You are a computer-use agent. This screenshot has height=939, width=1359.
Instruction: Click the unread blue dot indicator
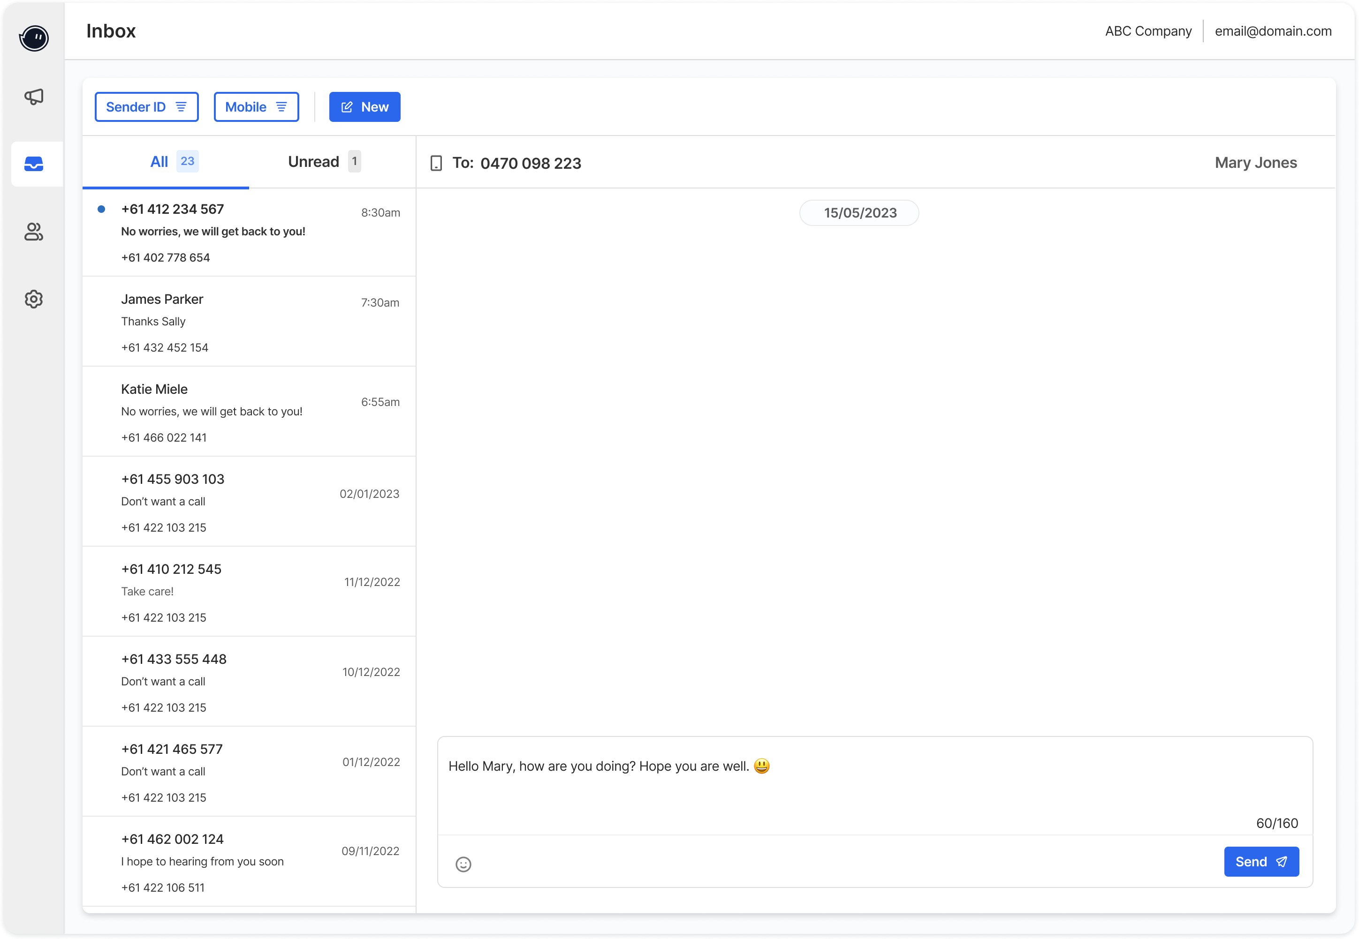pos(101,209)
